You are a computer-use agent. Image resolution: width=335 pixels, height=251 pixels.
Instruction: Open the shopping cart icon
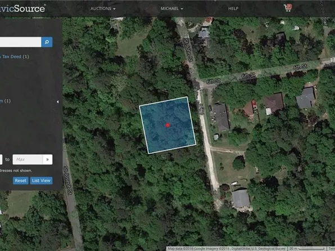point(288,8)
